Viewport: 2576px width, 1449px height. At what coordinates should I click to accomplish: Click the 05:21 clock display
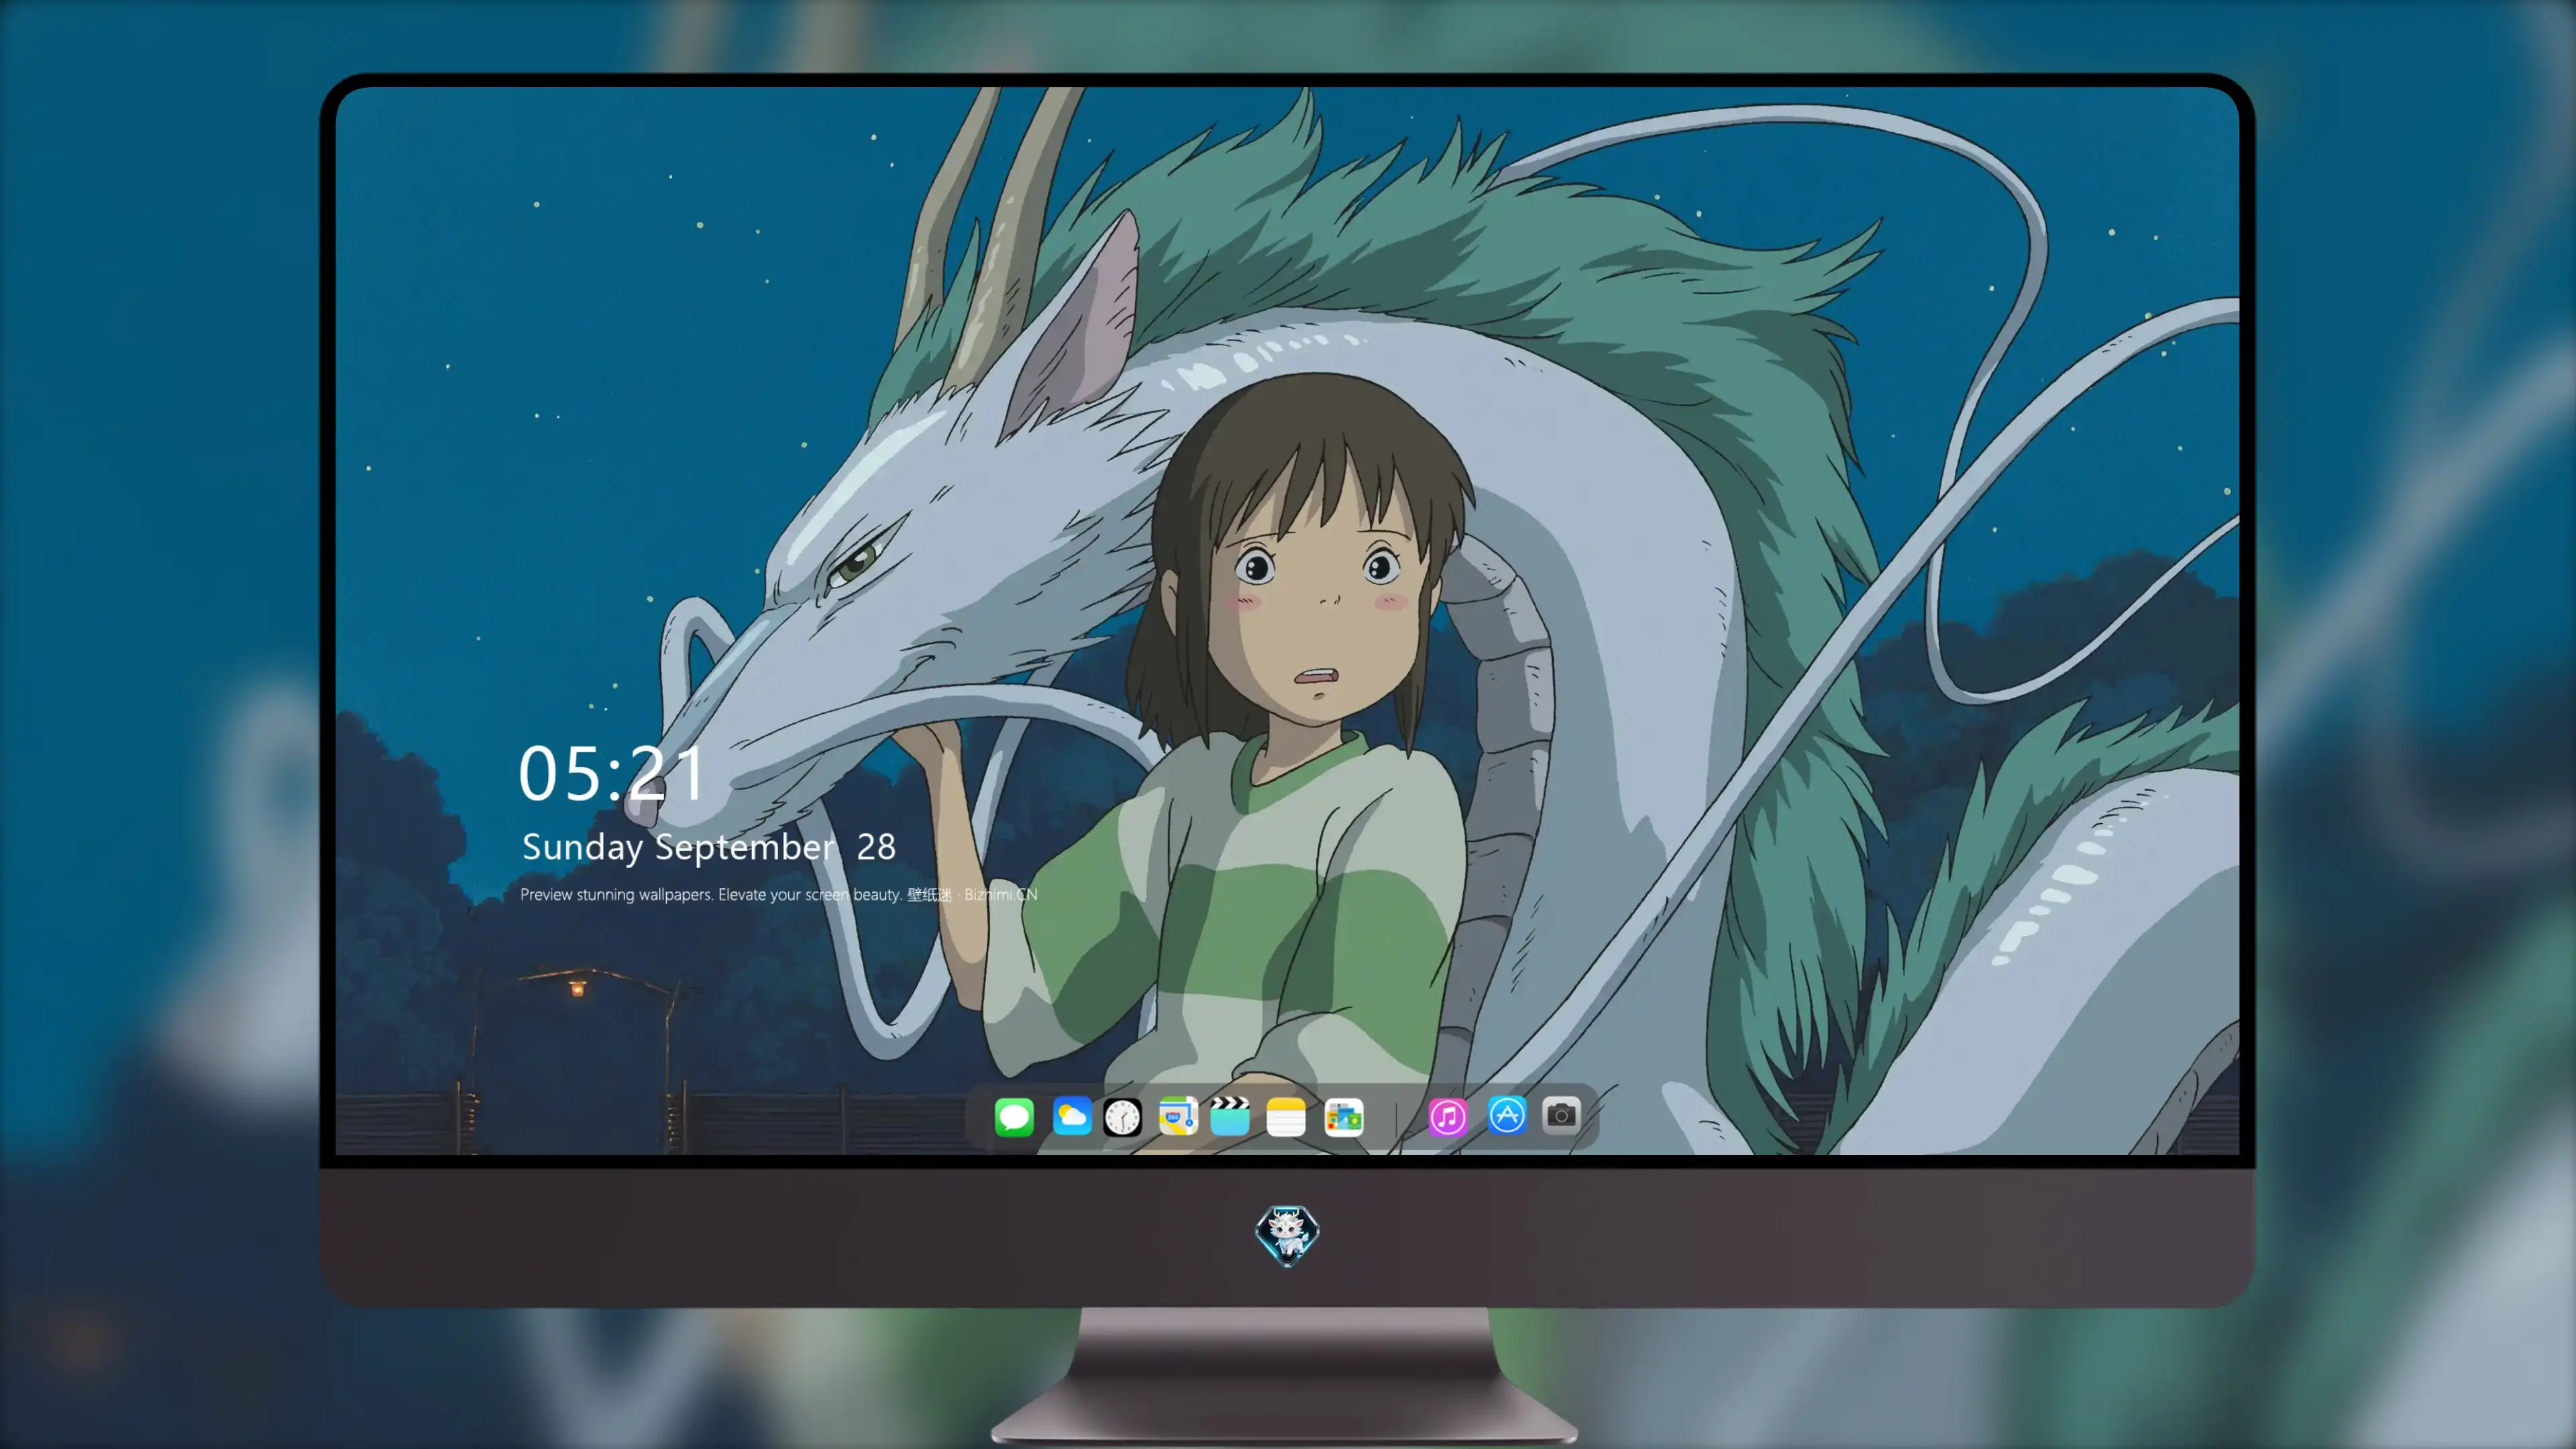click(610, 774)
